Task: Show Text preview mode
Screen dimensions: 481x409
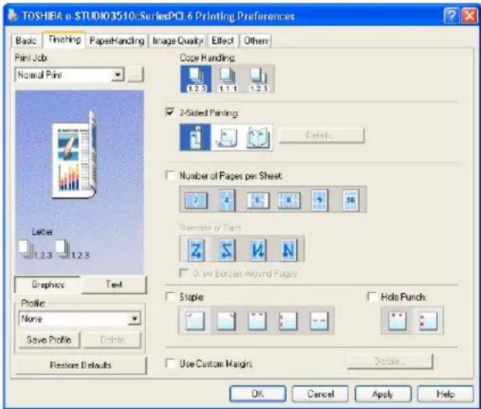Action: (114, 284)
